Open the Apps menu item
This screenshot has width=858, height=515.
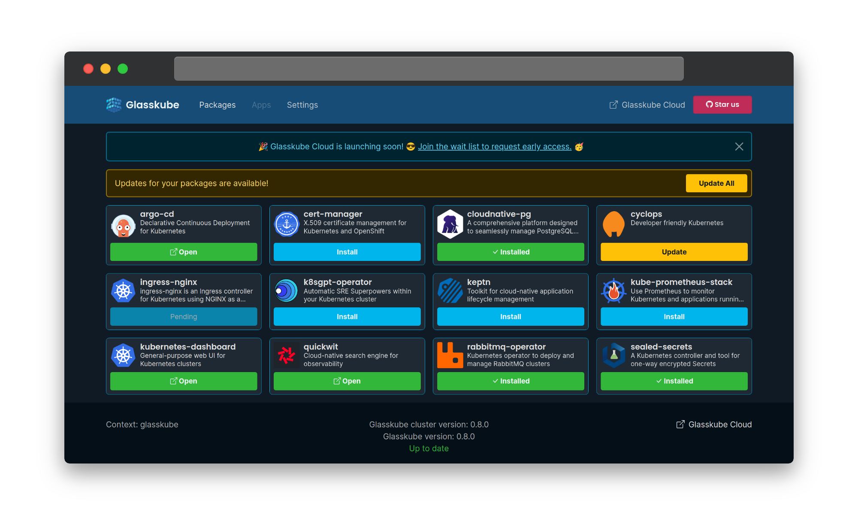click(x=261, y=105)
